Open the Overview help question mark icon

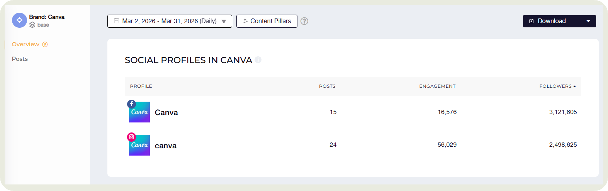(x=45, y=44)
